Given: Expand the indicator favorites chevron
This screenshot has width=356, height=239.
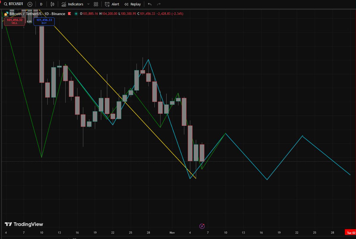Looking at the screenshot, I should point(88,4).
